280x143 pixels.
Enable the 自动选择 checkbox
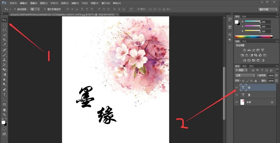point(15,9)
